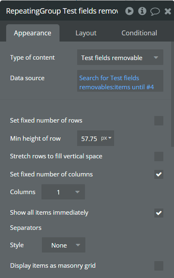Image resolution: width=174 pixels, height=278 pixels.
Task: Click the Min height of row field
Action: coord(89,138)
